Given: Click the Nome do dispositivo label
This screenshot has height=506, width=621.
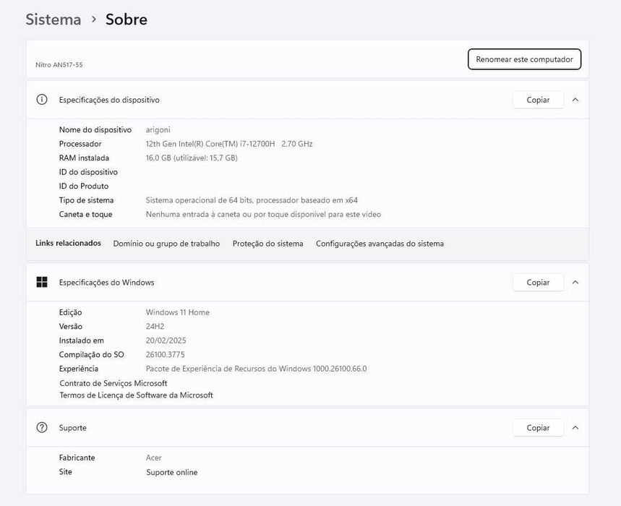Looking at the screenshot, I should [95, 130].
